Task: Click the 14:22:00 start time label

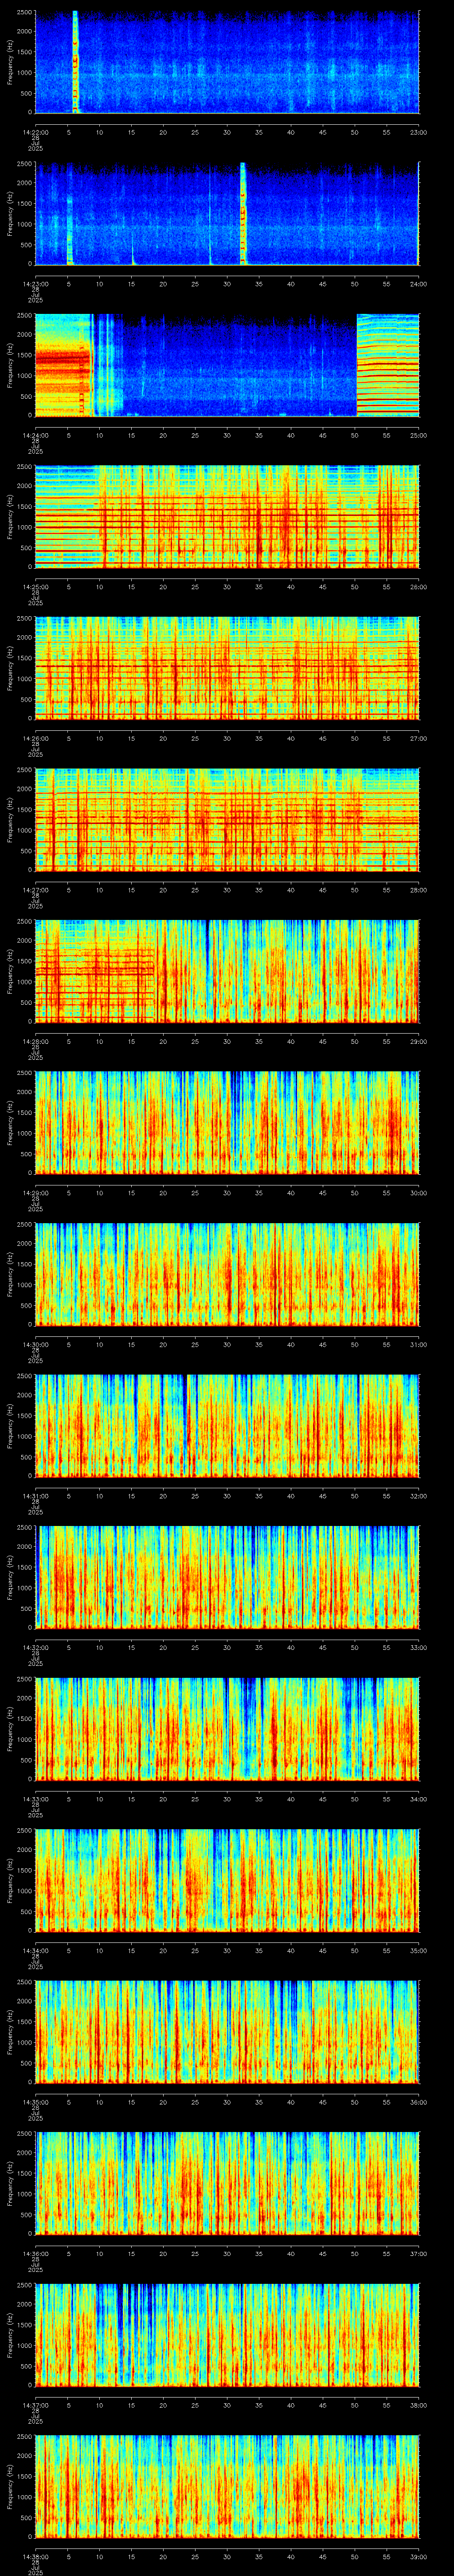Action: (35, 132)
